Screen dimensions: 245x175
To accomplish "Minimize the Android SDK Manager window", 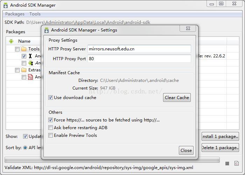I will 212,4.
